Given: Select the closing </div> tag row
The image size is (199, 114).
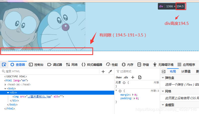Looking at the screenshot, I should pos(57,101).
